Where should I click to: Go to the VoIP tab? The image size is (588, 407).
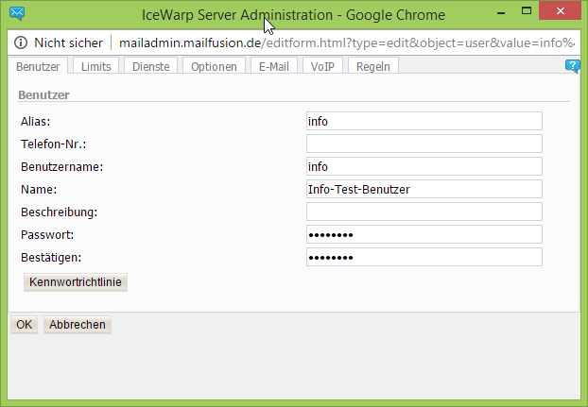coord(322,66)
